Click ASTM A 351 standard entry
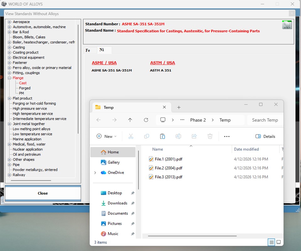The height and width of the screenshot is (251, 301). [161, 70]
